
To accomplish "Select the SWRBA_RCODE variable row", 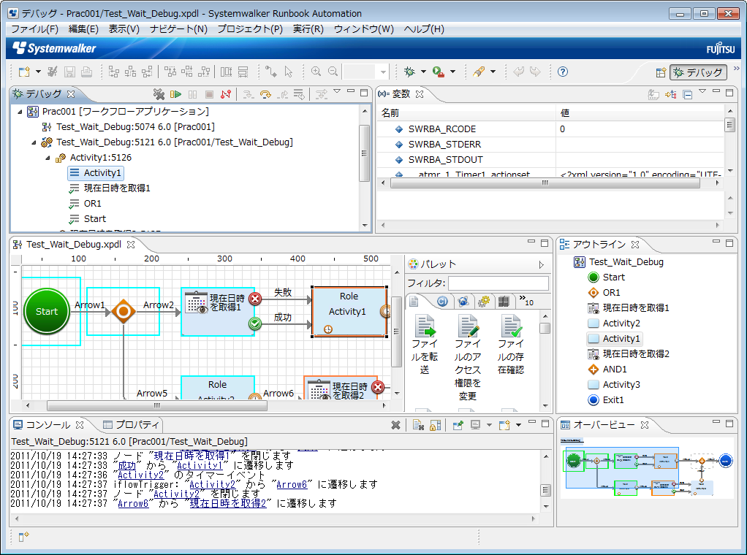I will coord(550,129).
